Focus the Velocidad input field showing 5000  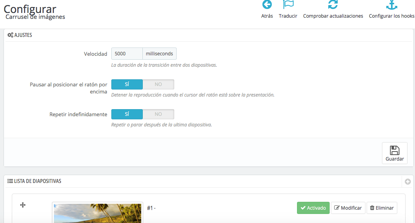pyautogui.click(x=127, y=54)
